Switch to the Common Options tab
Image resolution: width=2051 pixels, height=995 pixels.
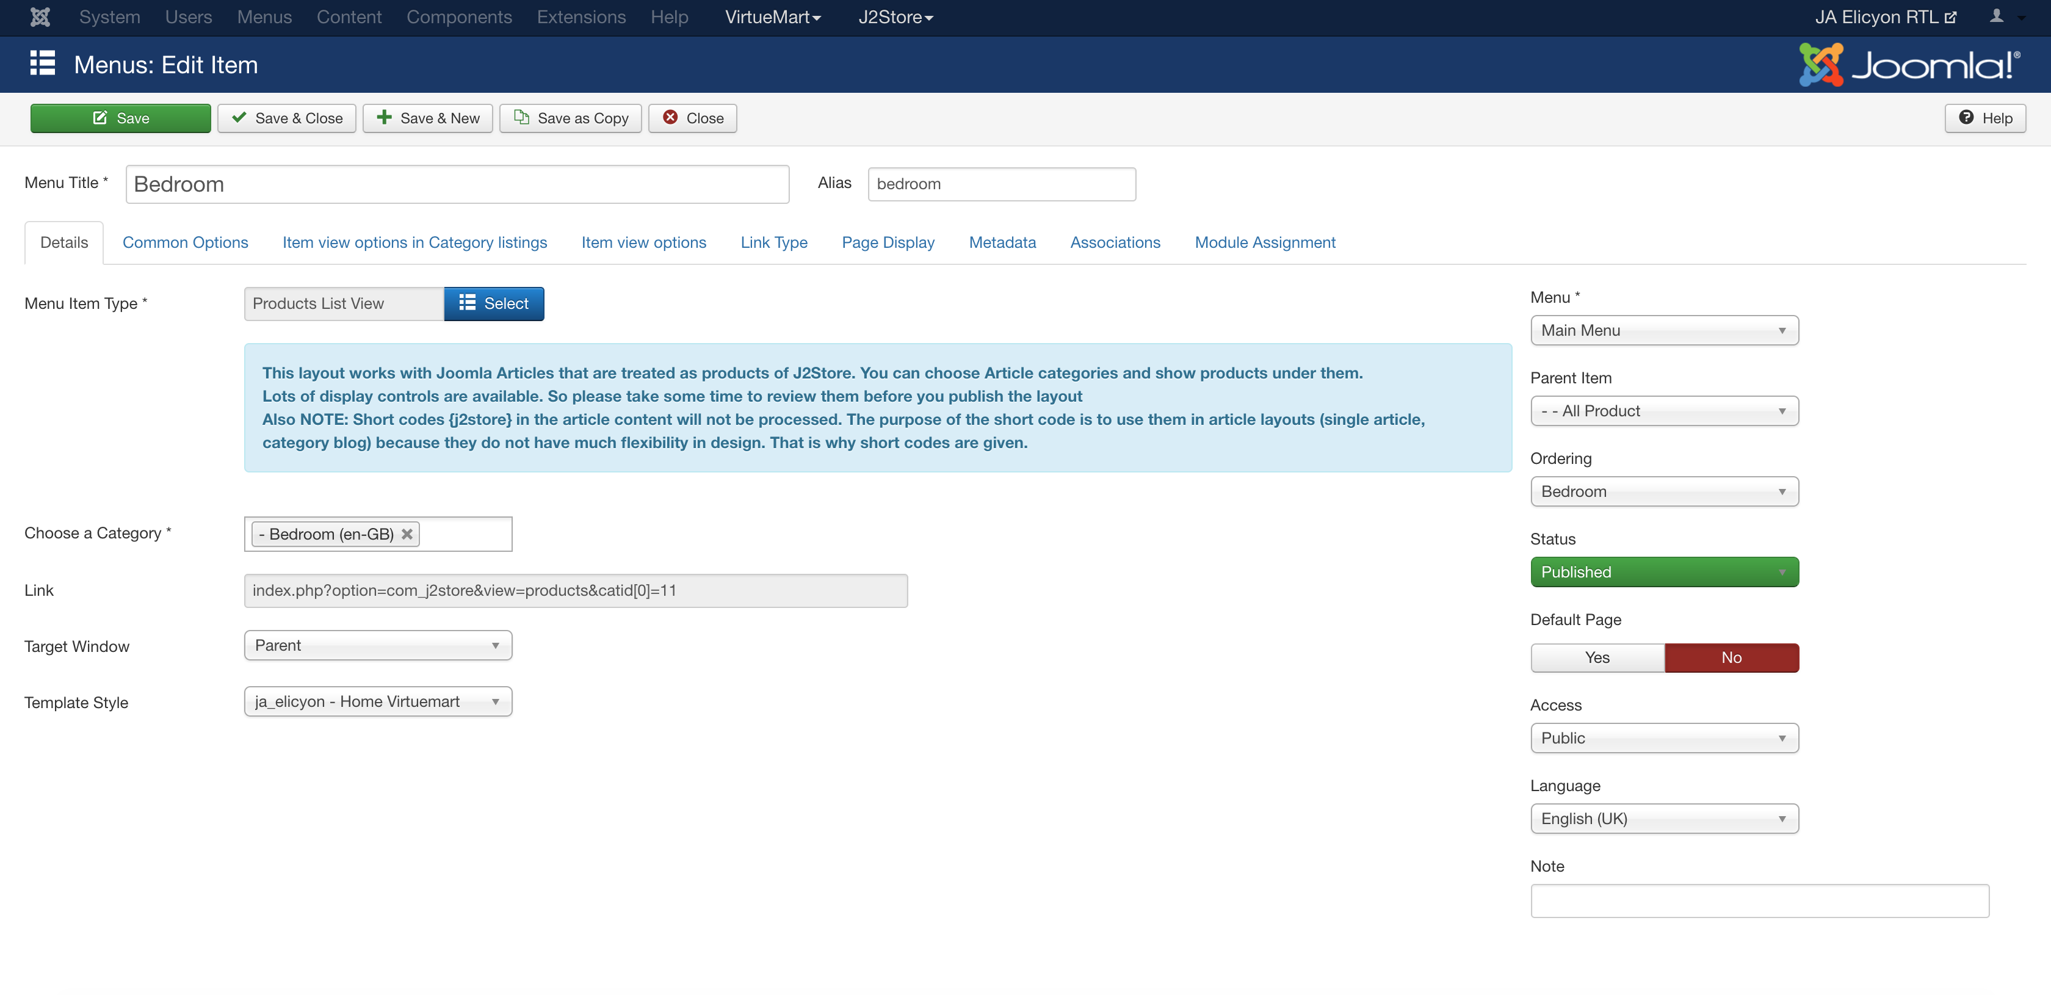[x=185, y=242]
